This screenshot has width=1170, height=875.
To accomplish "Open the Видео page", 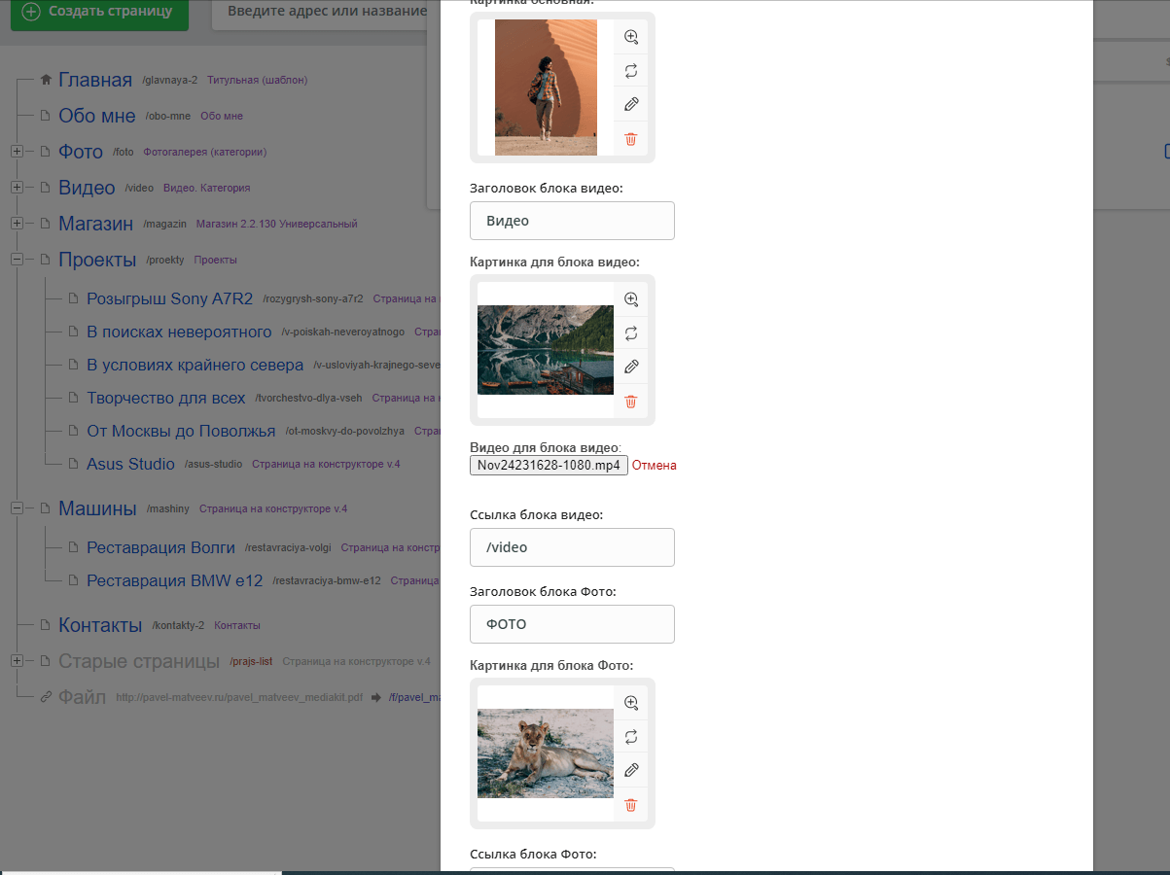I will [87, 188].
